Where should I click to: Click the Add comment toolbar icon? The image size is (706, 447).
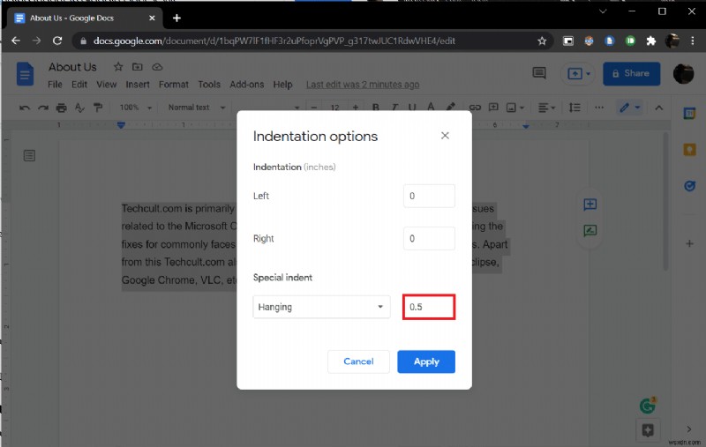coord(493,107)
